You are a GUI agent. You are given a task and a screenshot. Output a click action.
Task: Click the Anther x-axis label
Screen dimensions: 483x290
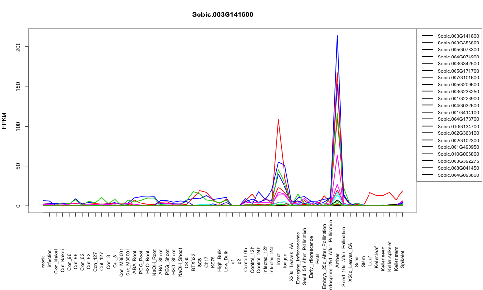(x=337, y=260)
